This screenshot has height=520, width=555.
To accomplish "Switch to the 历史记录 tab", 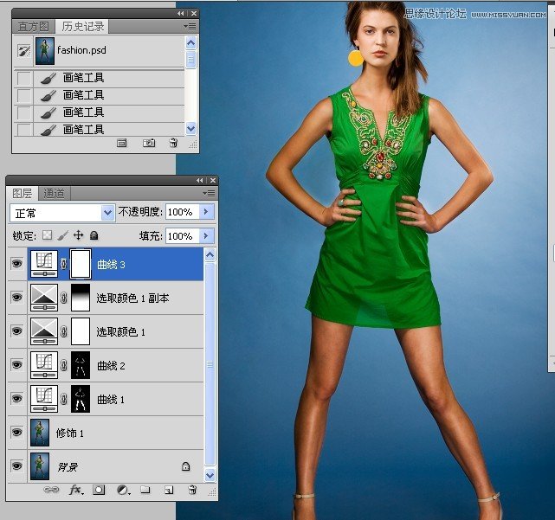I will pos(83,27).
